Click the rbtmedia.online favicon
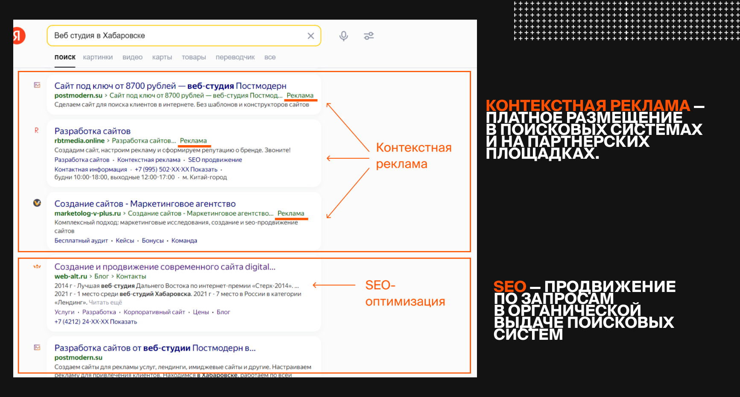This screenshot has width=740, height=397. click(x=37, y=130)
